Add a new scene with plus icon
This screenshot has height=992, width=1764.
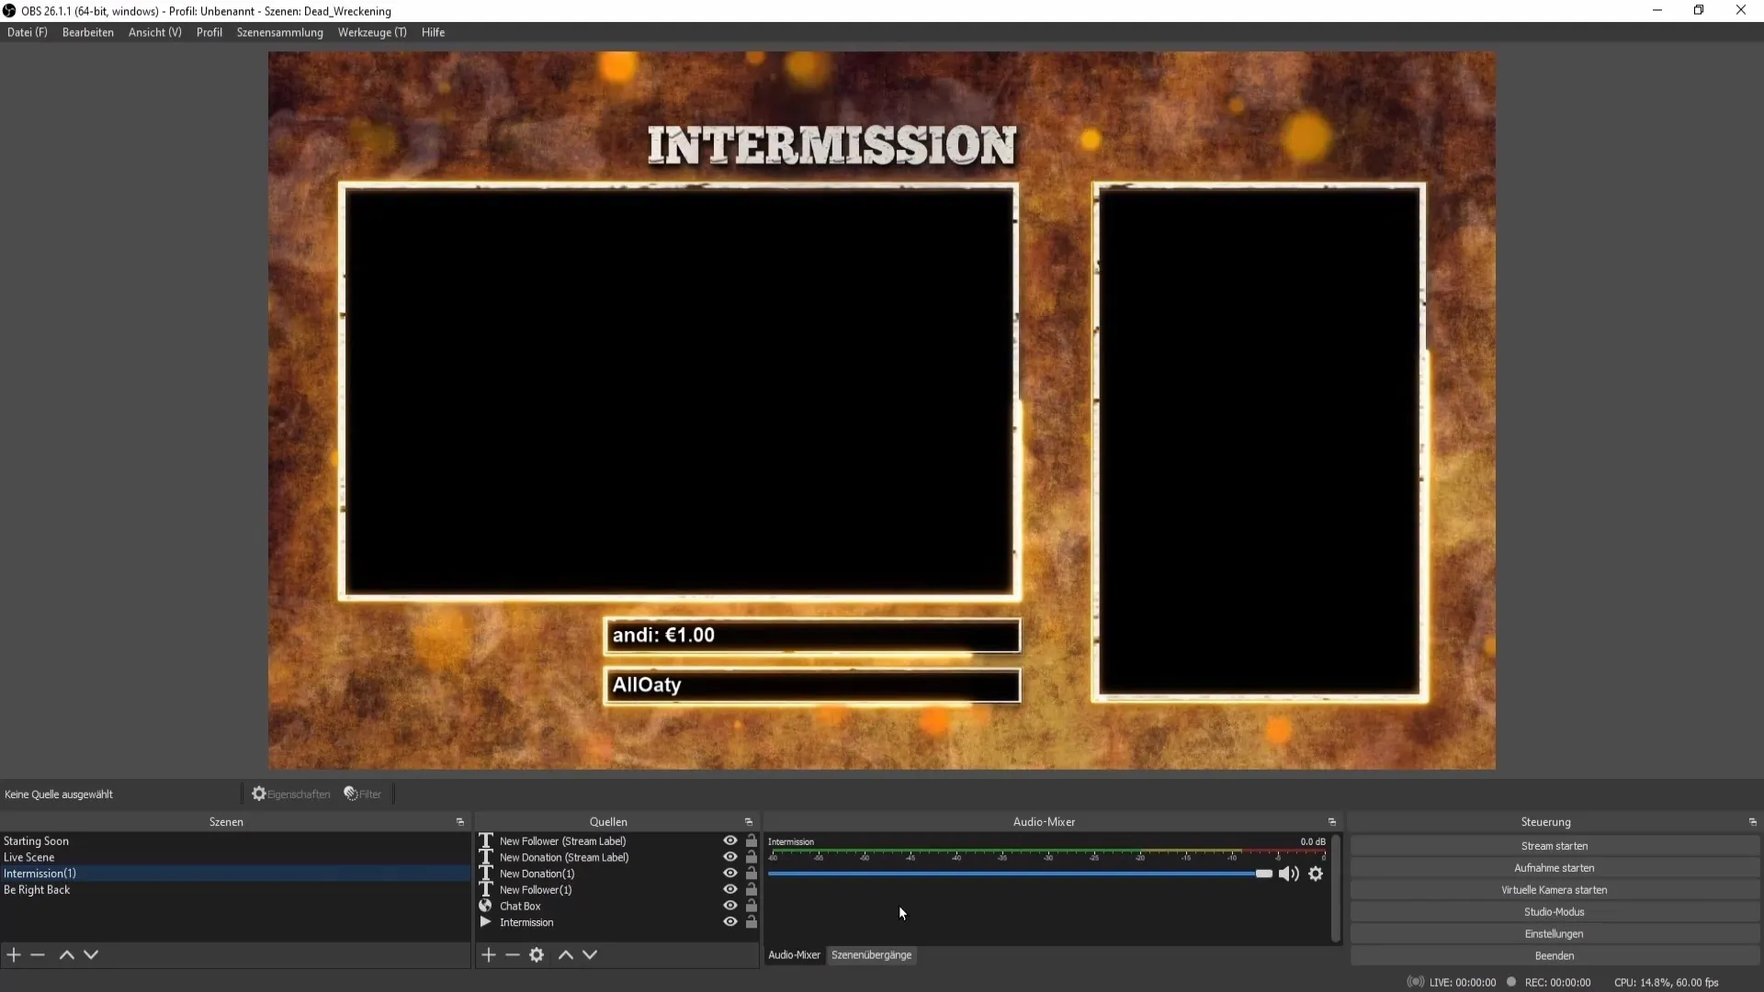[14, 955]
